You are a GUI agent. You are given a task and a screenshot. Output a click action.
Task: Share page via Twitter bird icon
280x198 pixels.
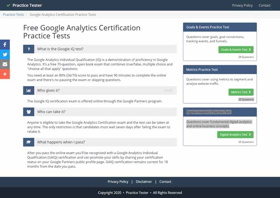pyautogui.click(x=5, y=54)
